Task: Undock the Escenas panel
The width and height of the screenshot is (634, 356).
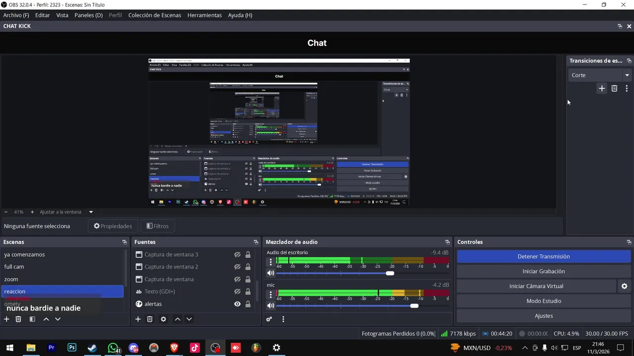Action: point(124,242)
